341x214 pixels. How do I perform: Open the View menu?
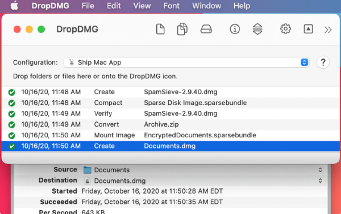[x=142, y=6]
